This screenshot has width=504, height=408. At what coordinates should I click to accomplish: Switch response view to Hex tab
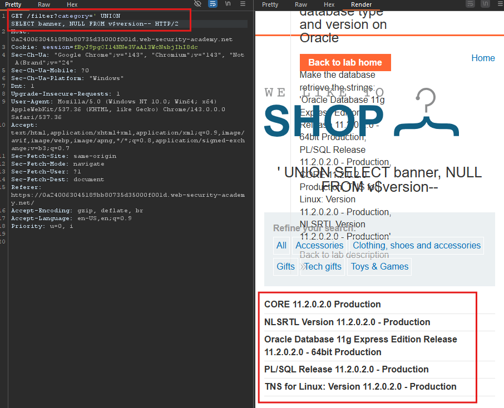coord(329,4)
